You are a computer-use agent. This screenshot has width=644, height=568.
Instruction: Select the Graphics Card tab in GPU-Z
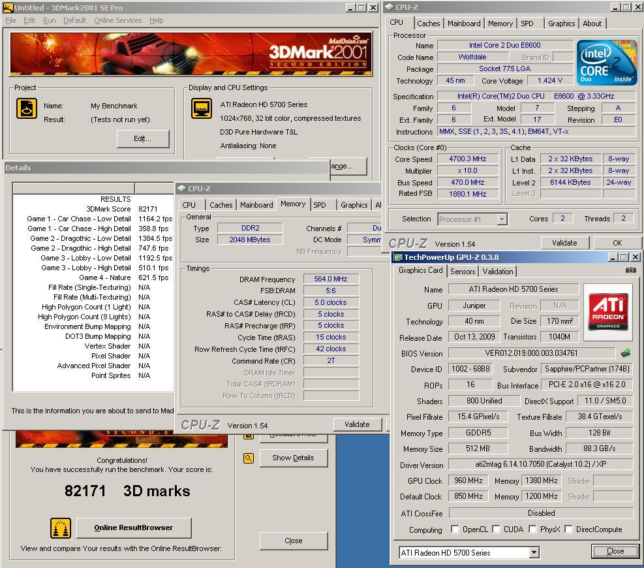pos(421,270)
